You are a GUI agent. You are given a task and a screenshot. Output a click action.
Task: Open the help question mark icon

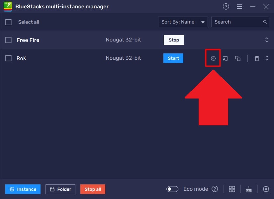coord(226,6)
